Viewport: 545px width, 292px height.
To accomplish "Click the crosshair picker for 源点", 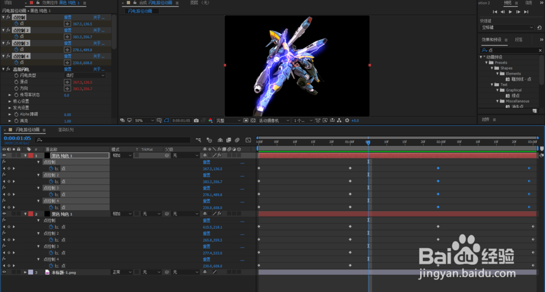I will pos(68,82).
